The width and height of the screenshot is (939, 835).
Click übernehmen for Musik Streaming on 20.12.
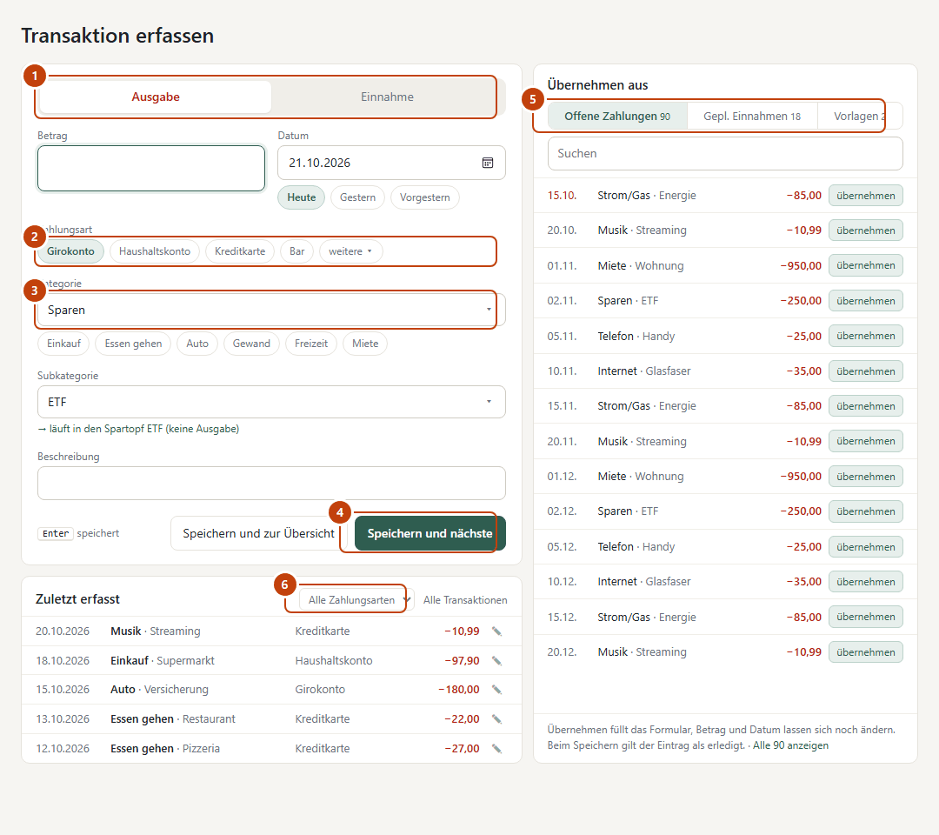tap(865, 652)
